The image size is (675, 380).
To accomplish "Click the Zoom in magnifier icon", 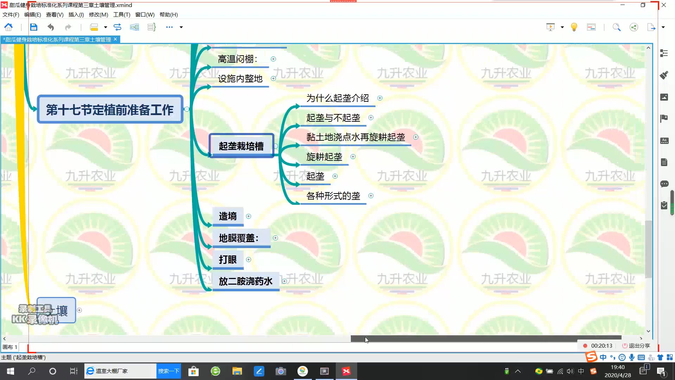I will [617, 26].
